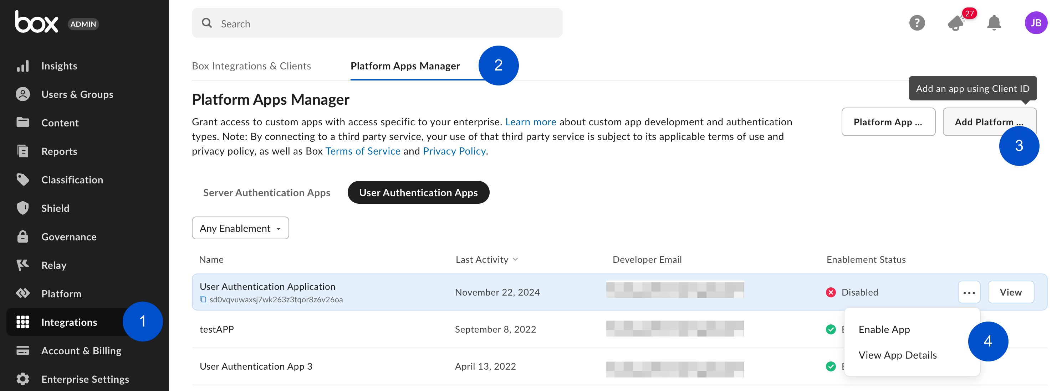
Task: Open the help question mark icon
Action: point(917,23)
